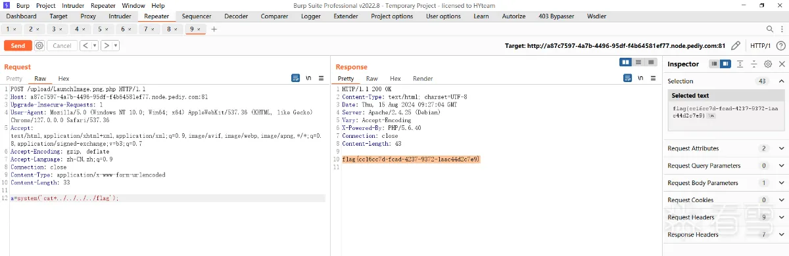Expand Request Attributes section
Image resolution: width=789 pixels, height=256 pixels.
pyautogui.click(x=781, y=148)
